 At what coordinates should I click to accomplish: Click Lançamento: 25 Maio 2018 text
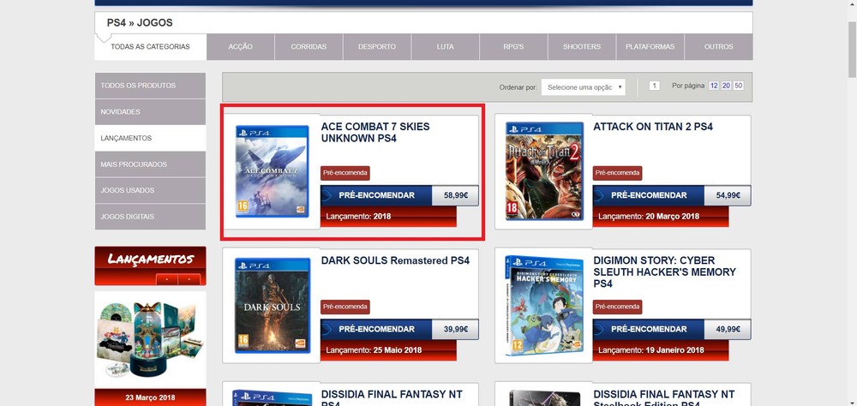(374, 350)
